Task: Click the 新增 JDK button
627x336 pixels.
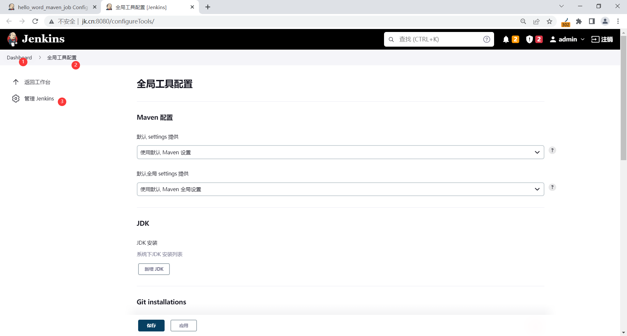Action: (154, 269)
